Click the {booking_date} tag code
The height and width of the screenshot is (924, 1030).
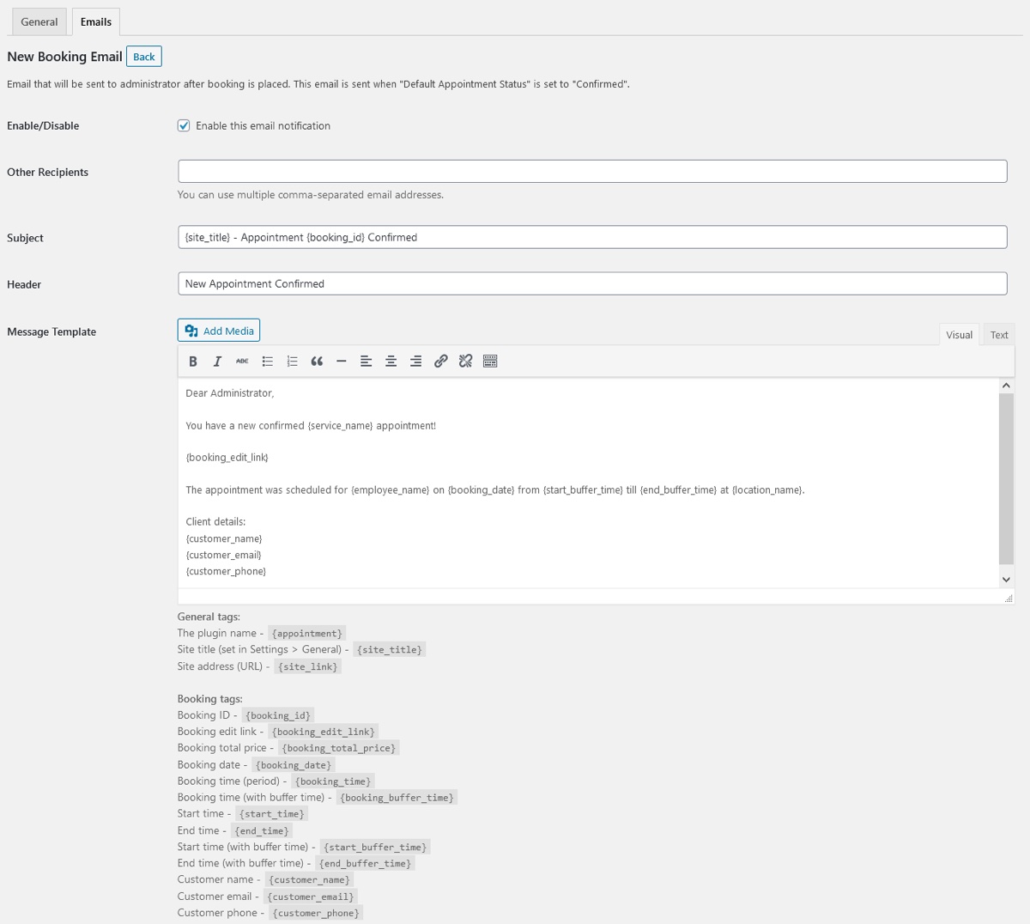[293, 765]
